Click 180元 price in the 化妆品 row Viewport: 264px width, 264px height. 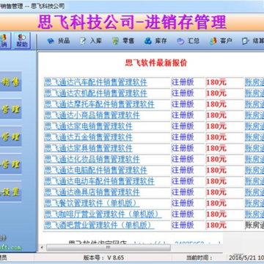(x=216, y=159)
